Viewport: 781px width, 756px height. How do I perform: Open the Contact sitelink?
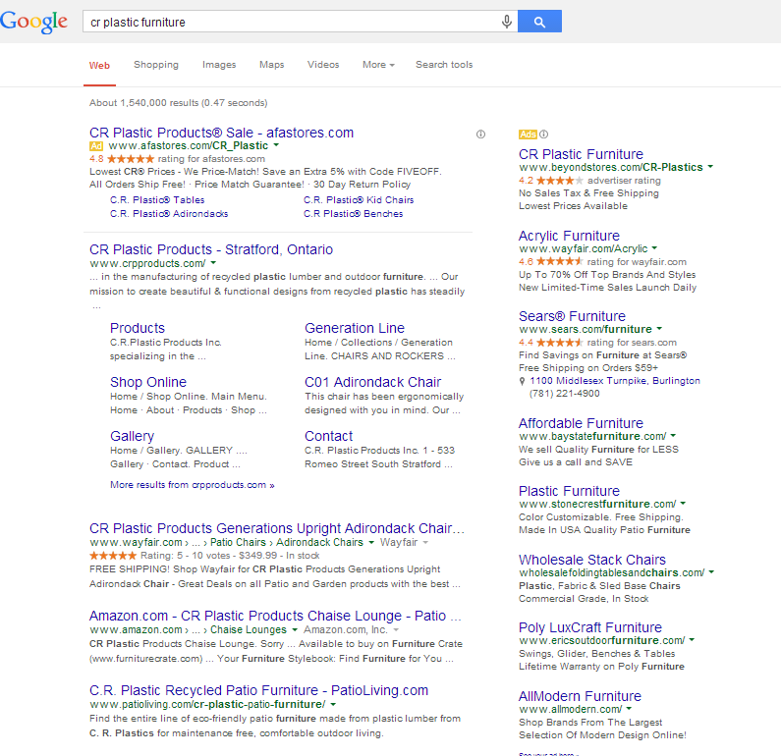coord(328,436)
